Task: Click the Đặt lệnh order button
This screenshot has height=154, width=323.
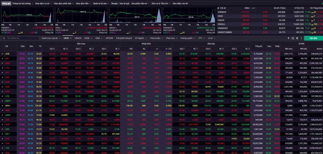Action: click(x=313, y=38)
